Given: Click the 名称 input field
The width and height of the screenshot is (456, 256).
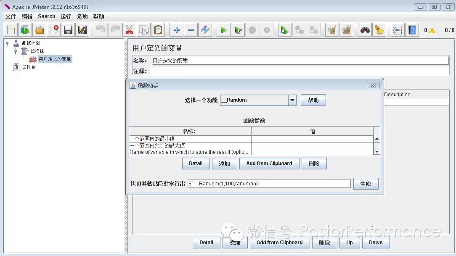Looking at the screenshot, I should 300,61.
